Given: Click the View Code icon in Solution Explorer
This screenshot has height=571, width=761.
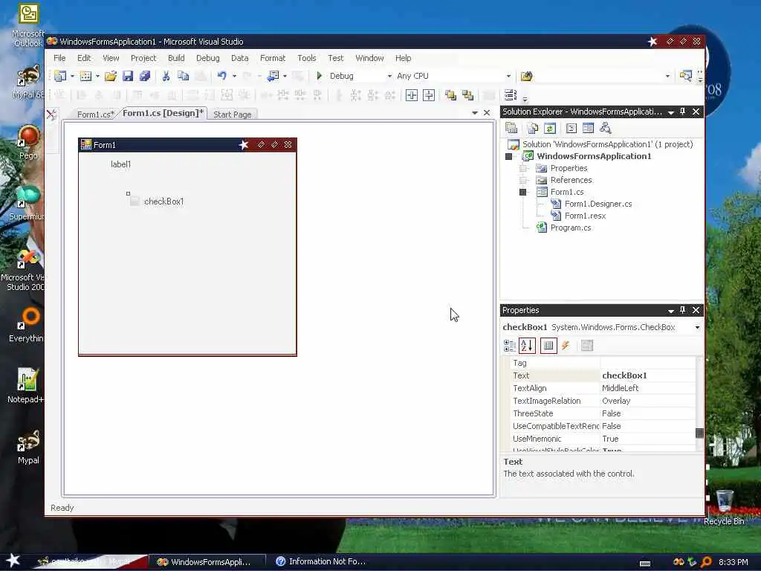Looking at the screenshot, I should pos(571,128).
